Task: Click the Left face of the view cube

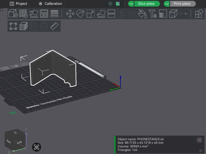Action: click(20, 142)
